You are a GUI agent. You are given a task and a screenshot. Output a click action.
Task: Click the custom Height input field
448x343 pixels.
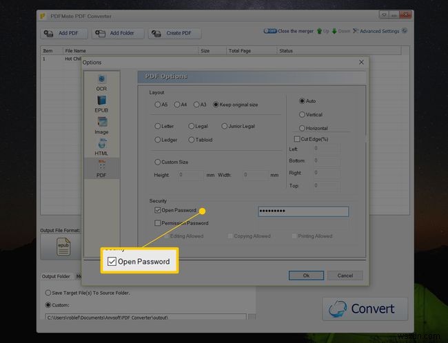tap(191, 175)
